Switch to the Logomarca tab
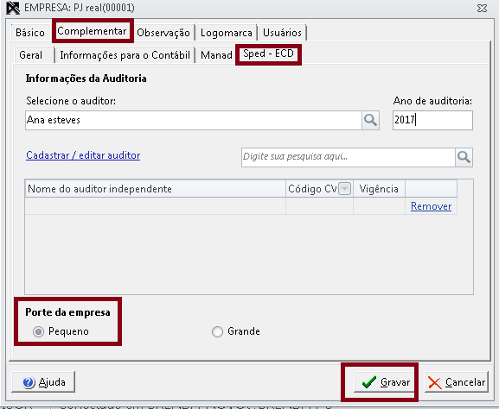Image resolution: width=499 pixels, height=409 pixels. coord(227,33)
